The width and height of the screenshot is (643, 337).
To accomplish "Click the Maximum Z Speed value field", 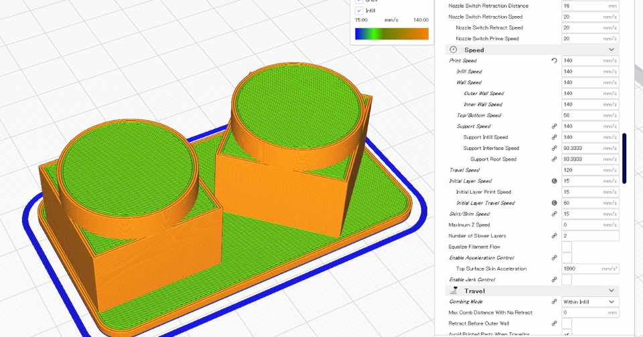I will coord(590,224).
